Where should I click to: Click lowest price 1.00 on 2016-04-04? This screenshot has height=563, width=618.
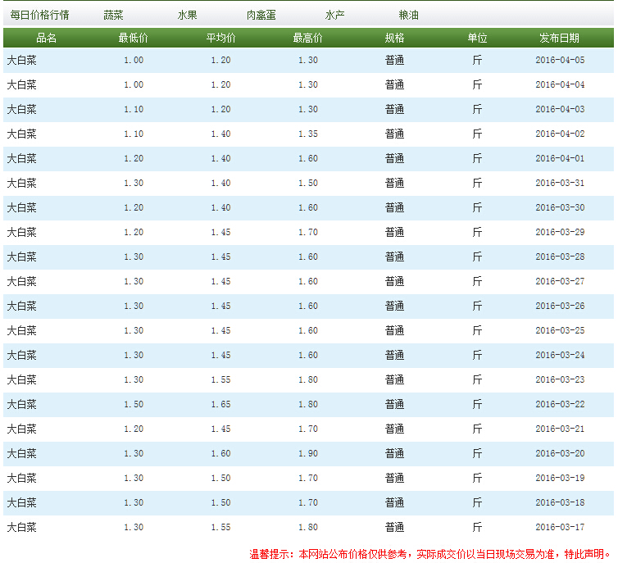pos(134,84)
